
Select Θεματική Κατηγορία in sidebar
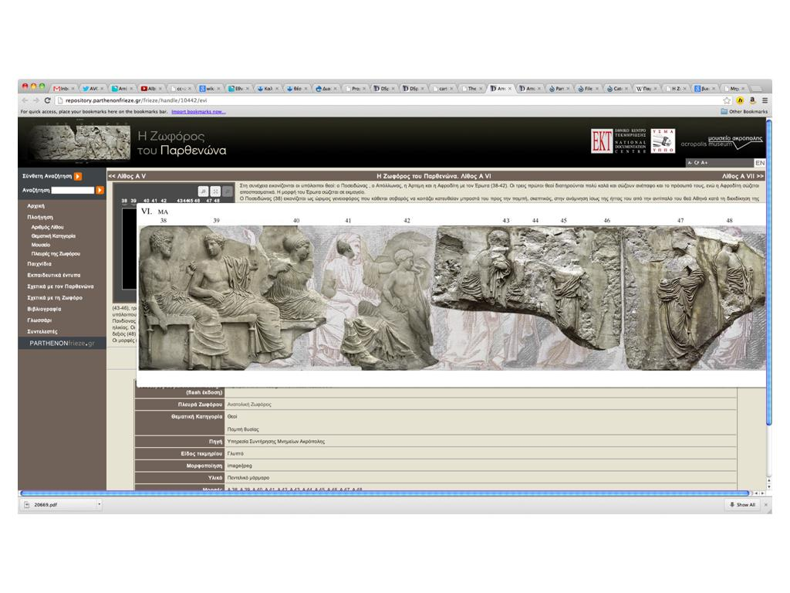[x=53, y=236]
